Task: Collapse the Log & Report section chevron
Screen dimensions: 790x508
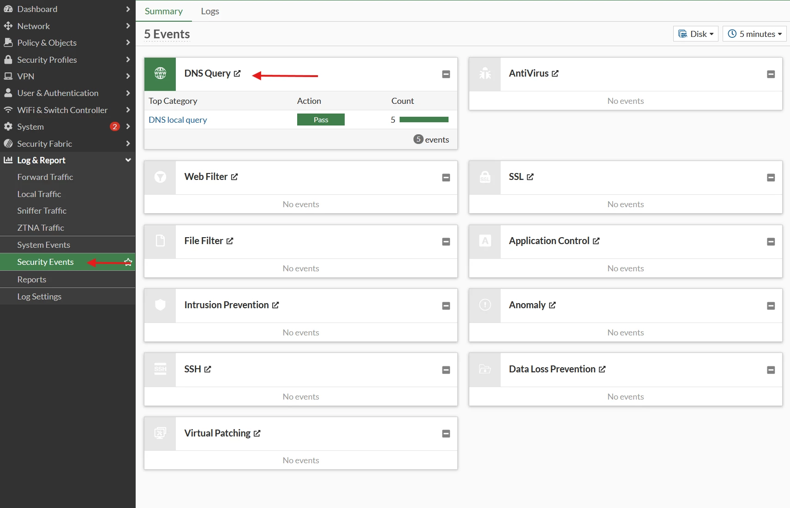Action: click(128, 160)
